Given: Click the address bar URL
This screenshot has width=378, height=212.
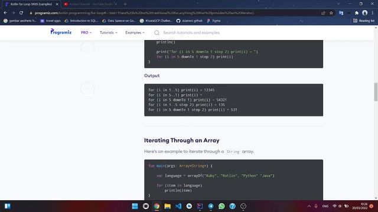Looking at the screenshot, I should 144,13.
